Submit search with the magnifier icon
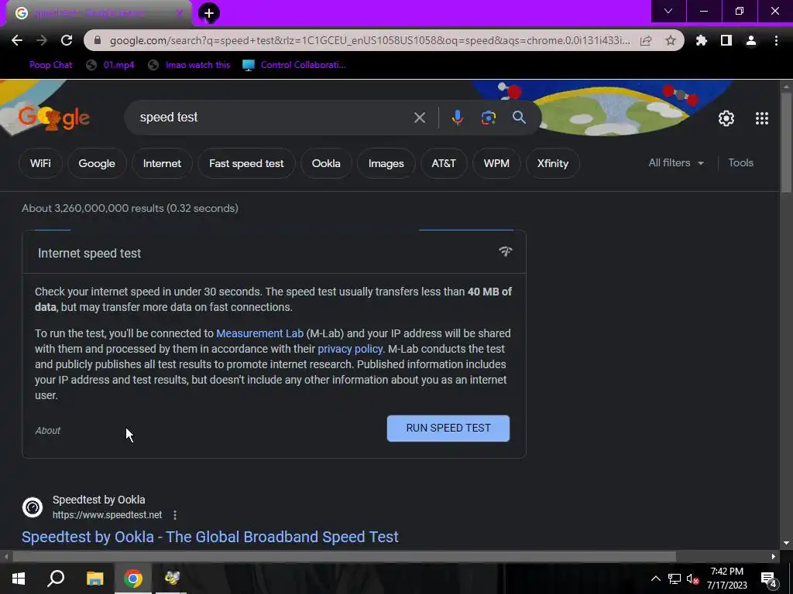The height and width of the screenshot is (594, 793). click(519, 118)
